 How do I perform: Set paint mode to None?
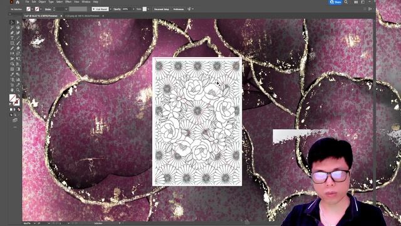click(x=19, y=109)
